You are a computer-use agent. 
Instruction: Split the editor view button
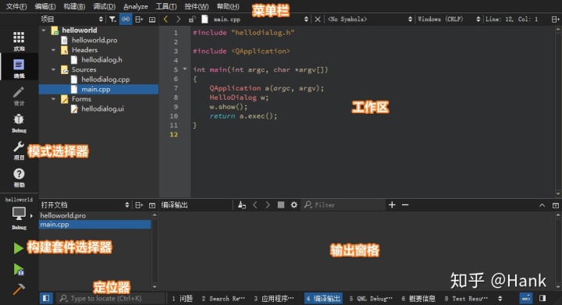tap(555, 20)
